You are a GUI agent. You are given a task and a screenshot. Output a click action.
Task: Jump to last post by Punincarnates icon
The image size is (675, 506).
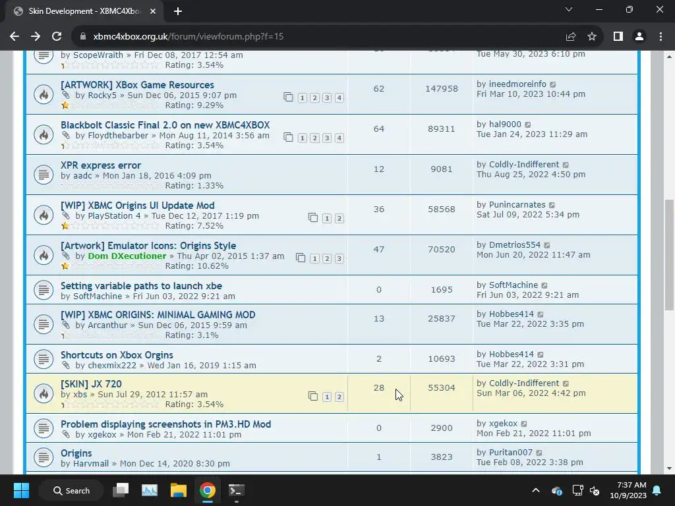[x=552, y=206]
